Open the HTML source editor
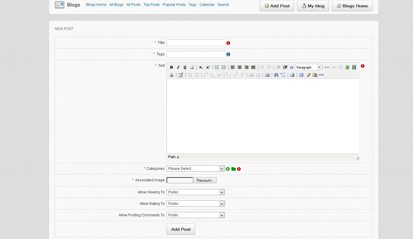Viewport: 413px width, 239px height. (x=321, y=75)
